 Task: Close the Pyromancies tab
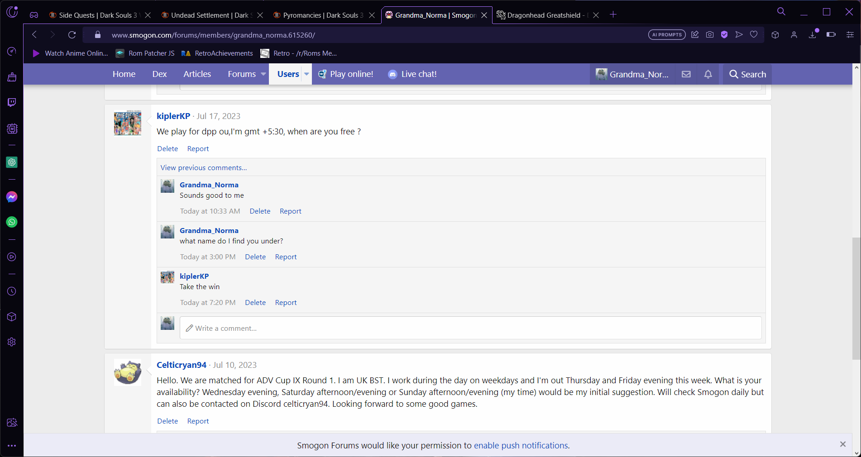tap(372, 15)
